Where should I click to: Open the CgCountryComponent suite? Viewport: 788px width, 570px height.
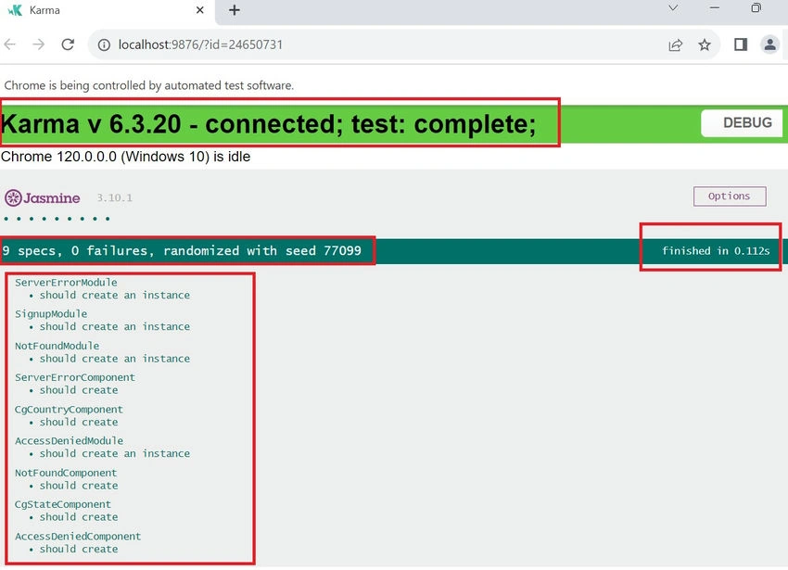69,410
